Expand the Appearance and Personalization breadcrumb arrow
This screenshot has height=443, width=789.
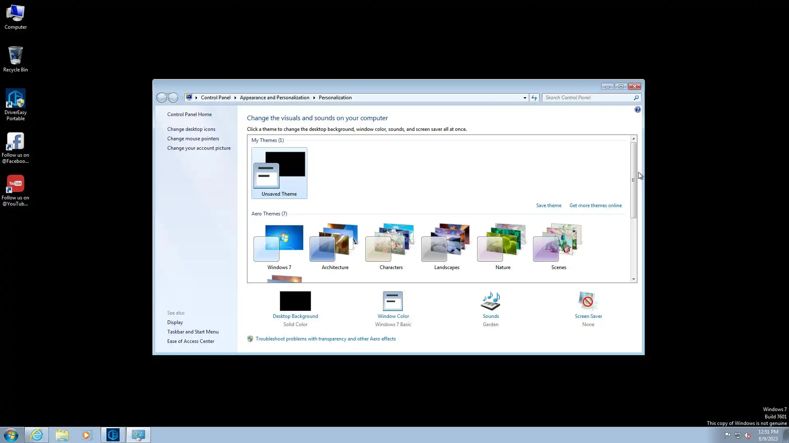point(314,98)
